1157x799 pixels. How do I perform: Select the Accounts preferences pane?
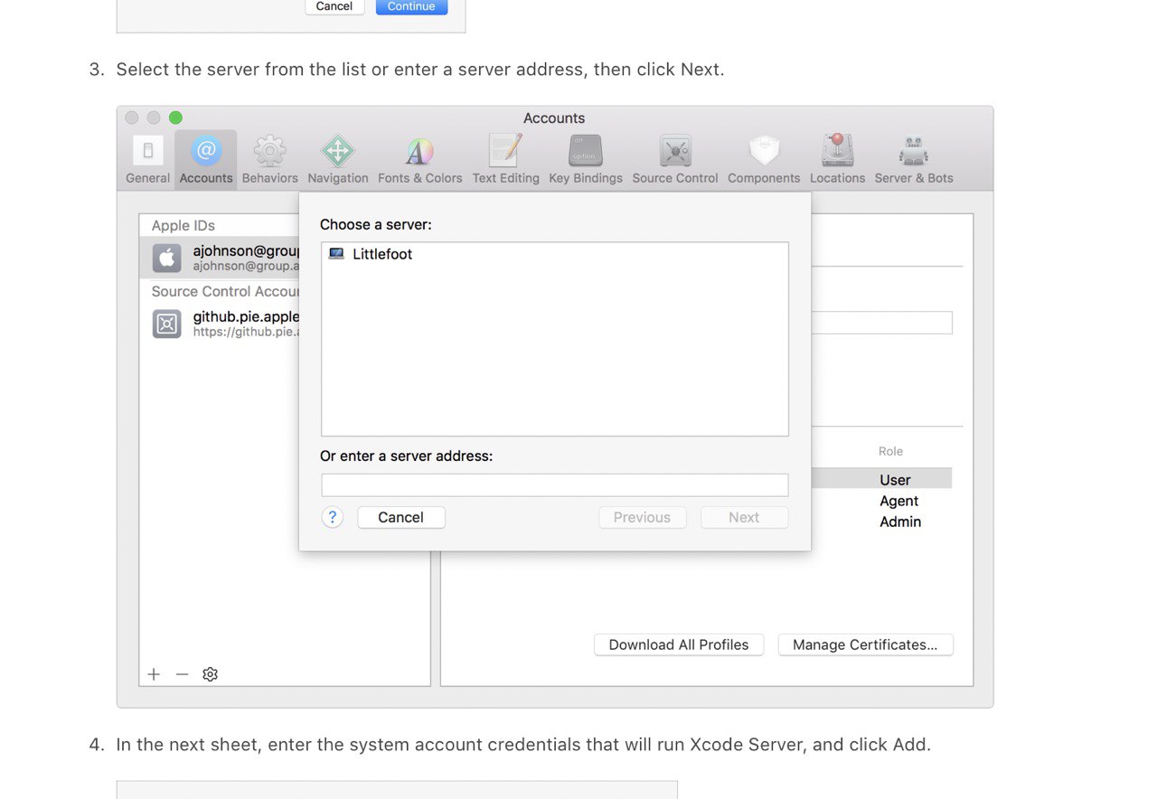click(206, 160)
